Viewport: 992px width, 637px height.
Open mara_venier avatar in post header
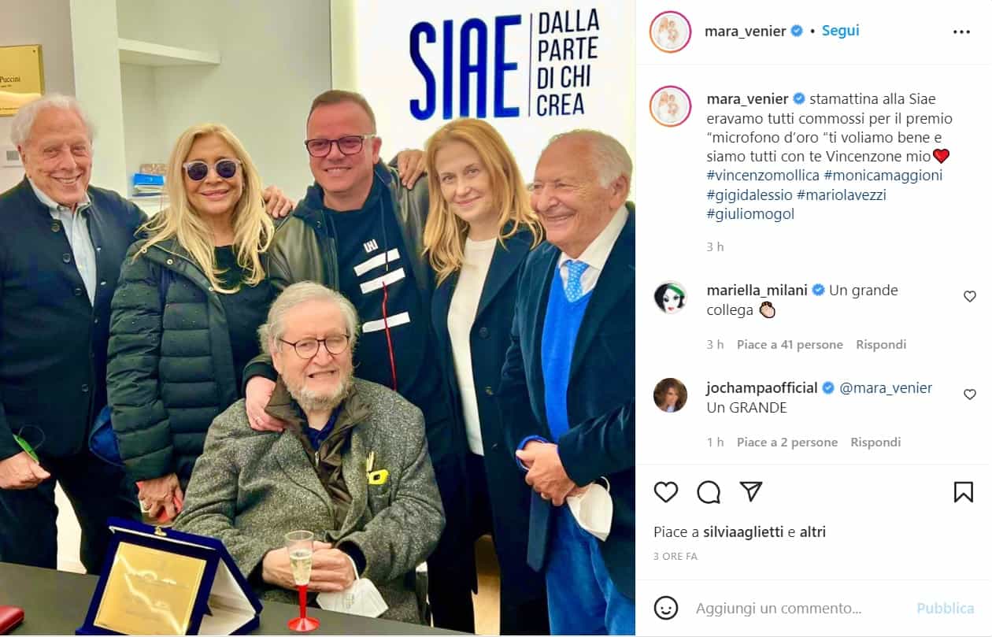670,31
